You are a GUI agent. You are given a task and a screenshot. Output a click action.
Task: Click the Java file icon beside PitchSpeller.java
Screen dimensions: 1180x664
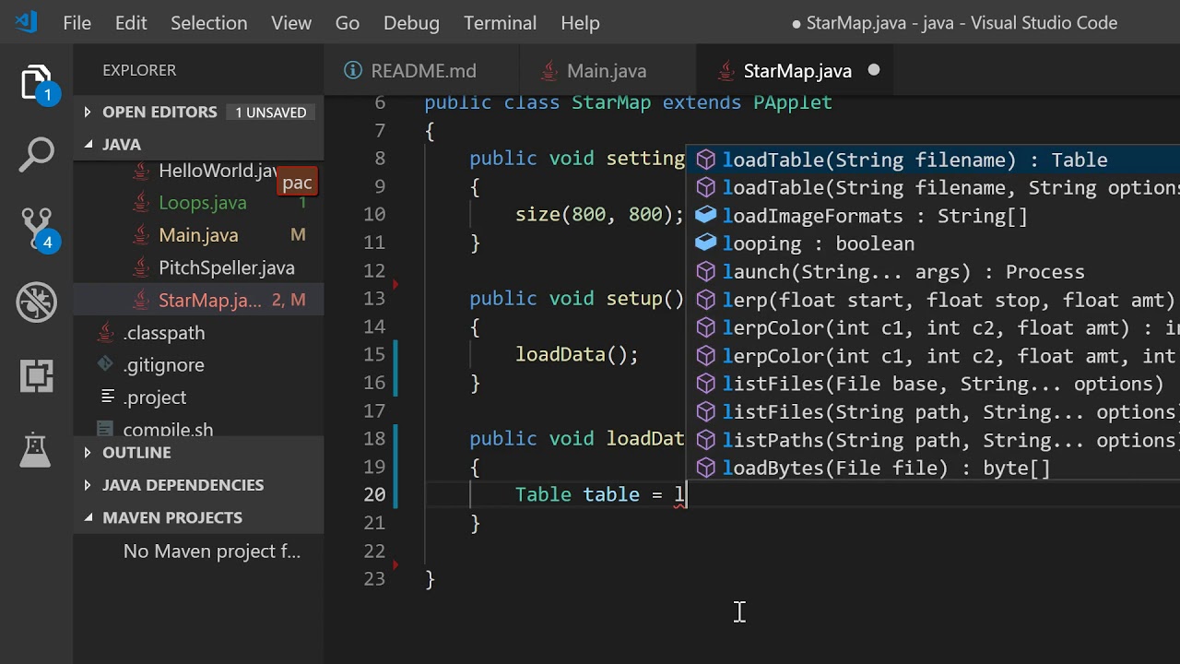point(141,267)
